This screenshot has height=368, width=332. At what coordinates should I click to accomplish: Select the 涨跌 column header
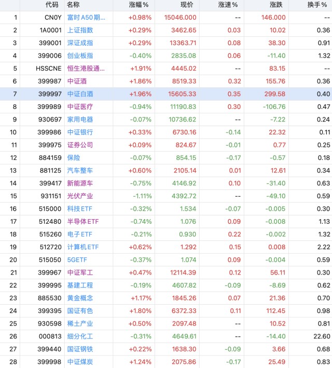click(276, 5)
